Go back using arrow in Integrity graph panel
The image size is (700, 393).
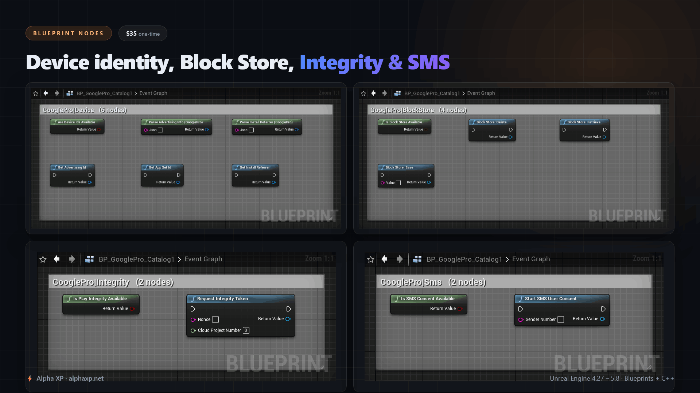(x=57, y=259)
